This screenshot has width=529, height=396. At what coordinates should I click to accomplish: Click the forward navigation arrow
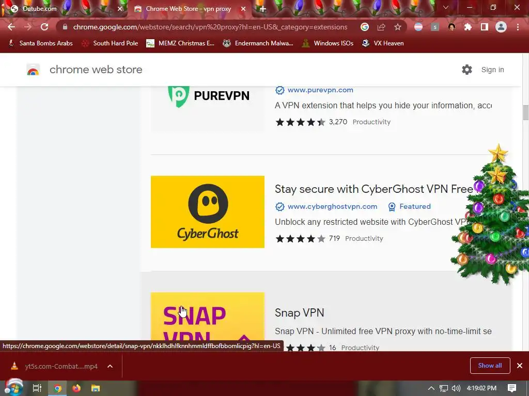(x=28, y=27)
